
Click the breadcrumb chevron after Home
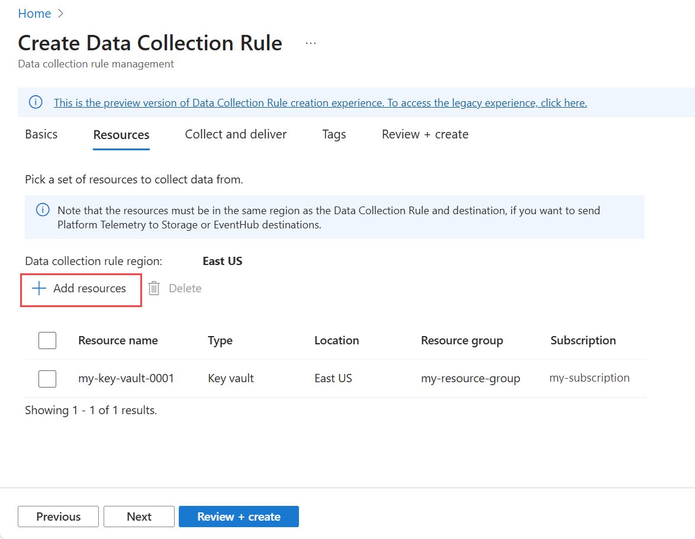(60, 14)
